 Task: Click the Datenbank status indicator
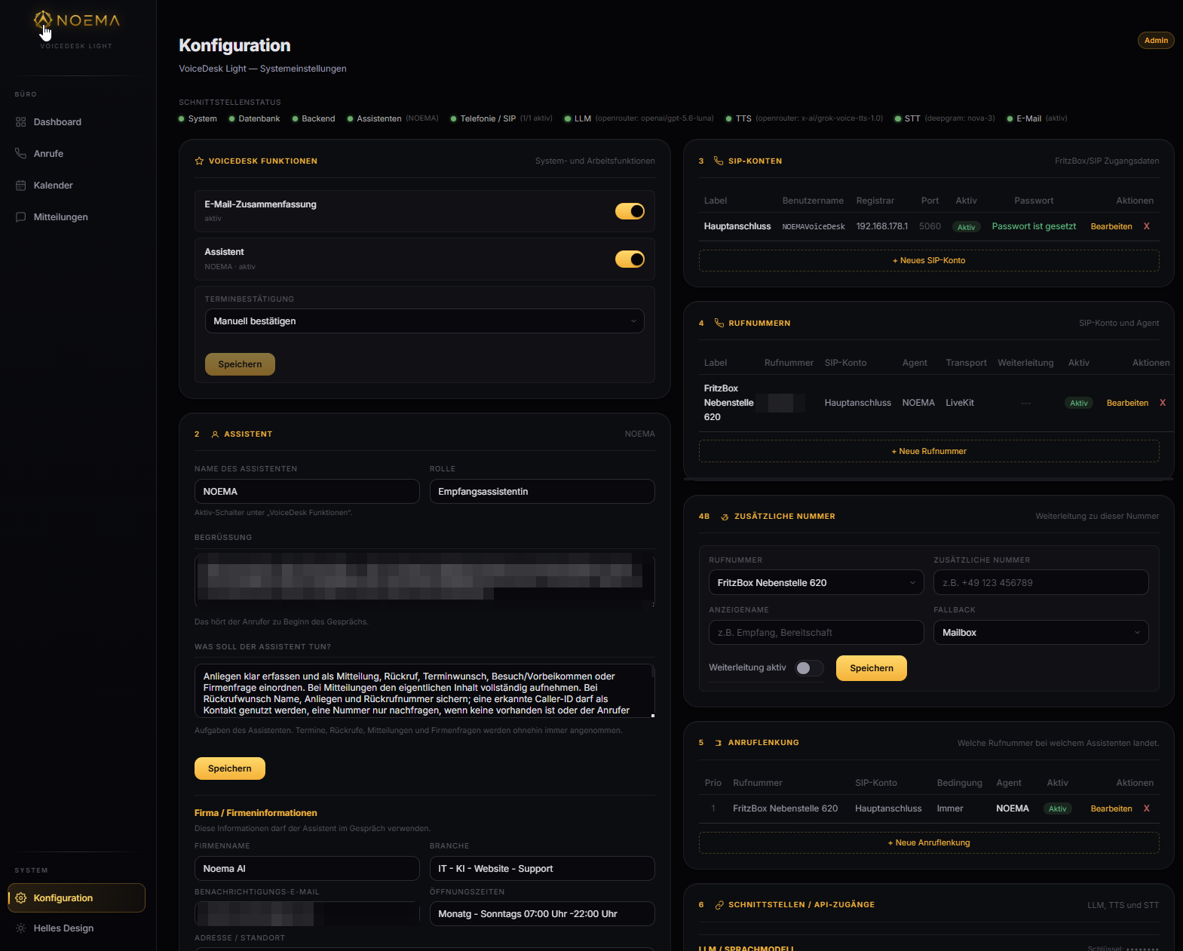point(254,119)
